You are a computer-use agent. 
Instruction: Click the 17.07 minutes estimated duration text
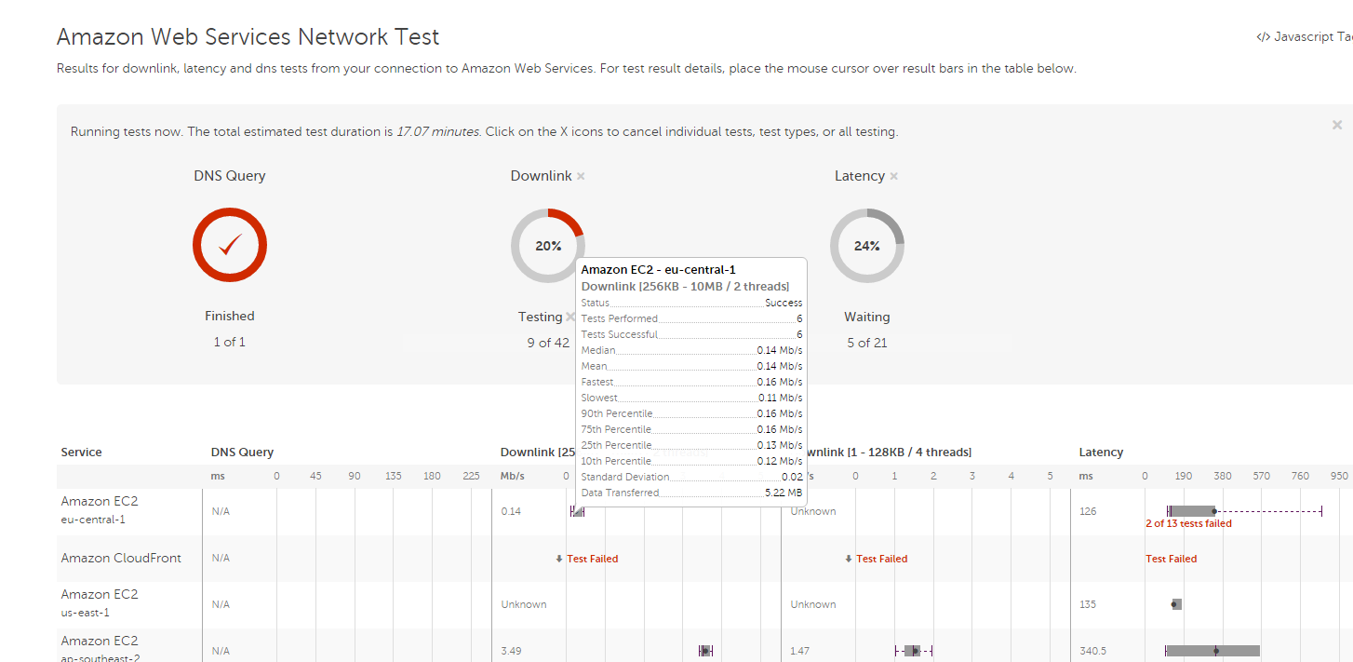[x=438, y=132]
